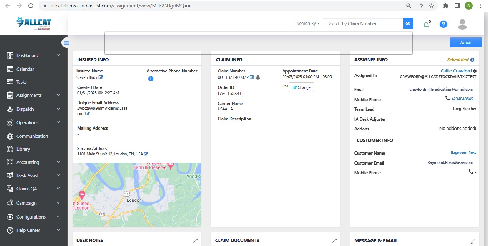
Task: Open the user profile avatar
Action: click(x=462, y=24)
